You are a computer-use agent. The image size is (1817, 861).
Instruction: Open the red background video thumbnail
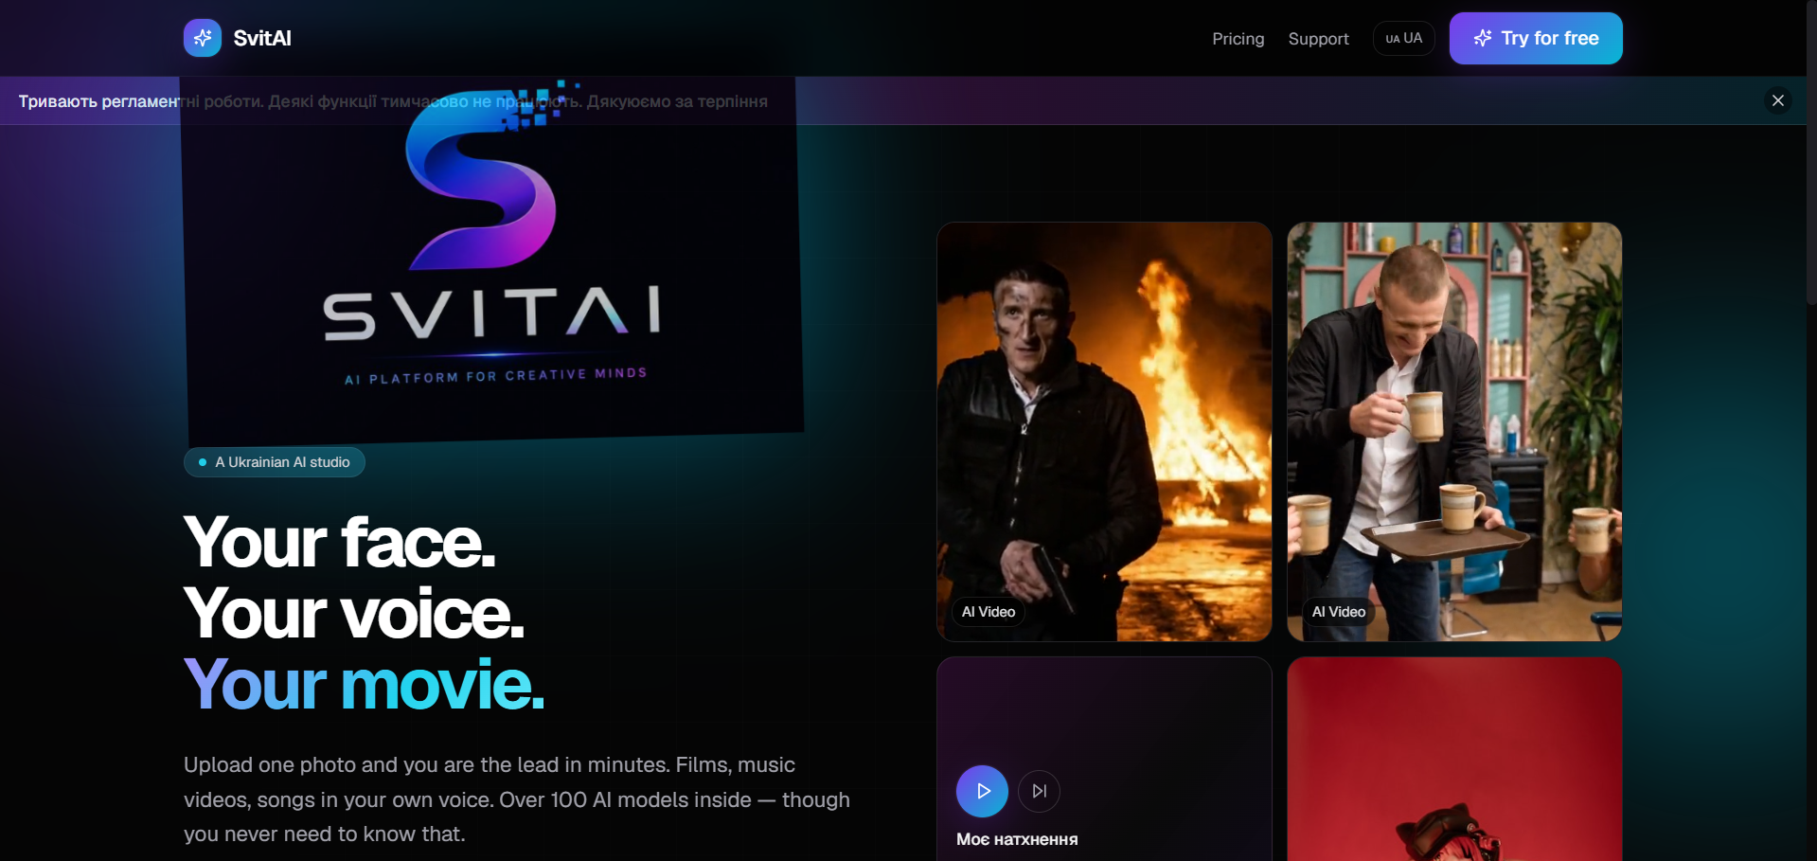coord(1454,760)
